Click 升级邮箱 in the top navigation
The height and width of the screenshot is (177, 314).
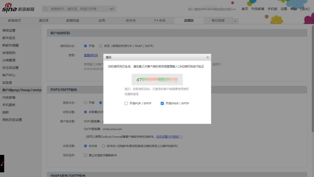click(x=257, y=9)
